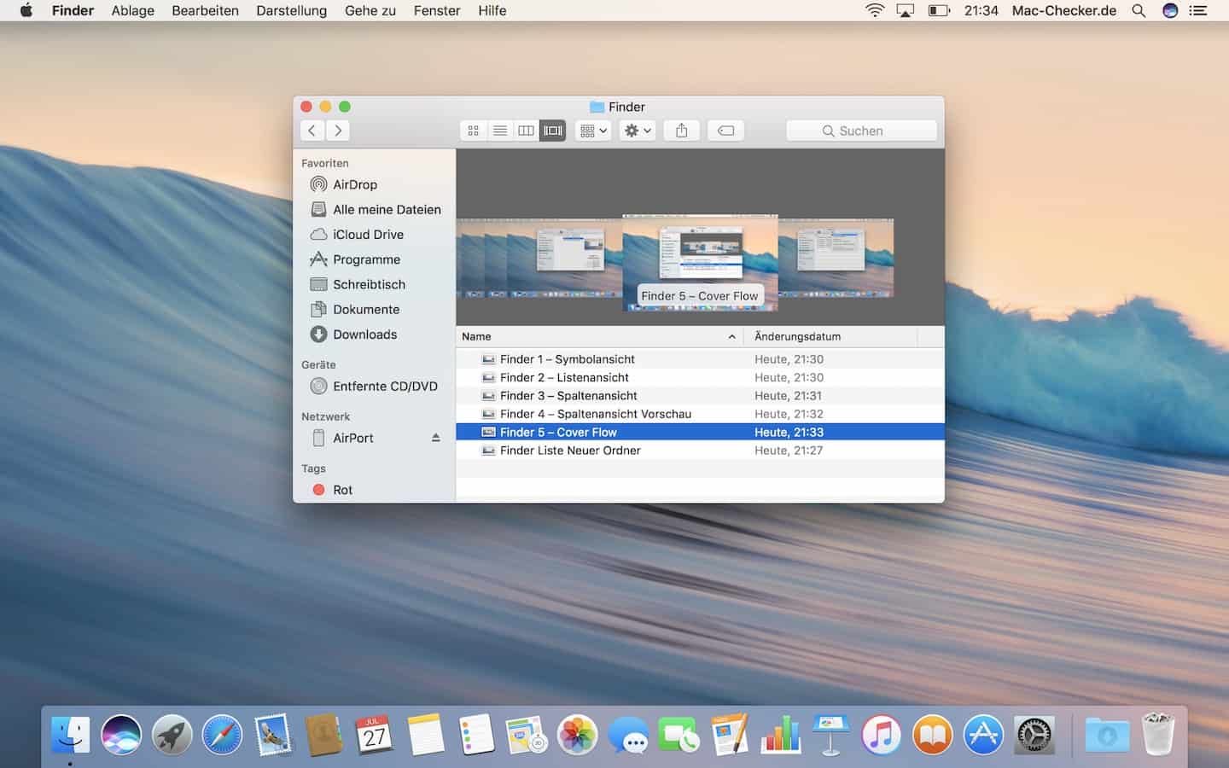Select file Finder 1 – Symbolansicht

point(700,359)
